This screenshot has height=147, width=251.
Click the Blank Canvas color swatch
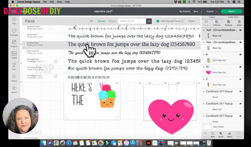207,127
